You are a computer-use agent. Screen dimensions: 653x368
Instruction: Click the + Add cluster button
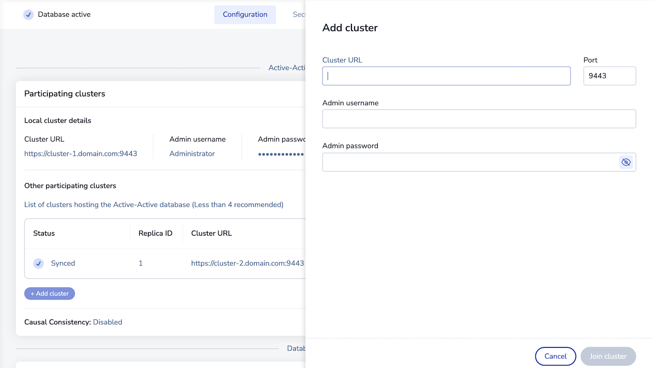pyautogui.click(x=50, y=294)
